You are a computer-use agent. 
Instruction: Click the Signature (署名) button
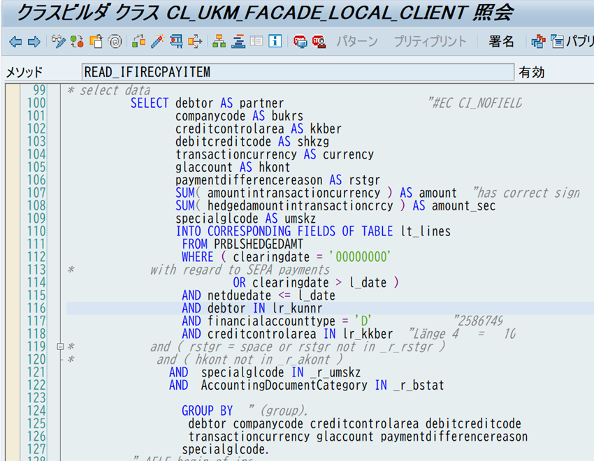[501, 41]
